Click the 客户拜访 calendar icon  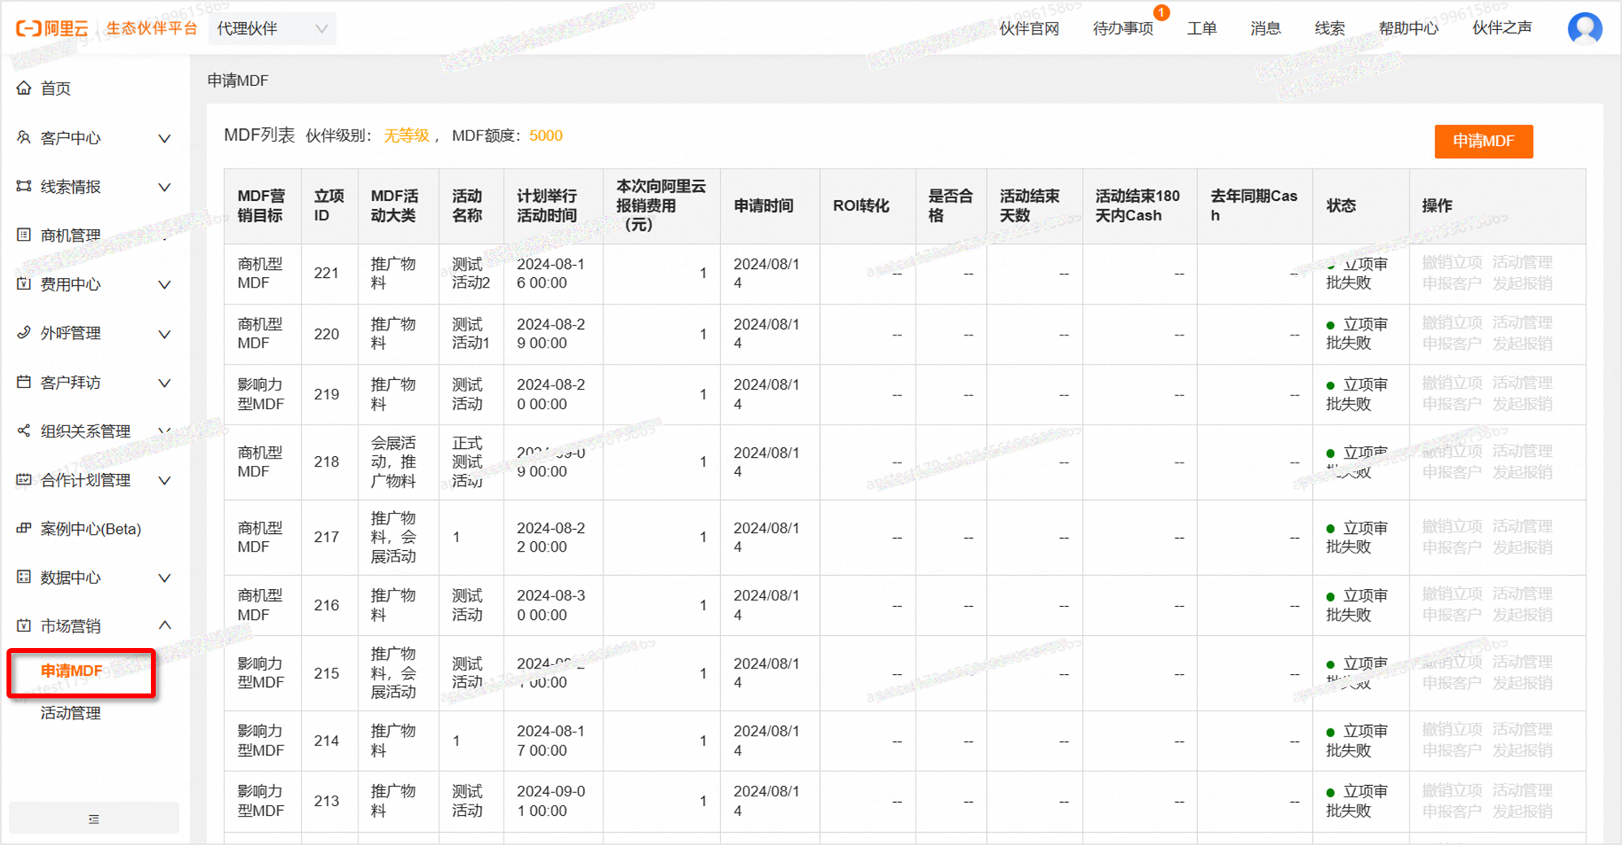[x=24, y=382]
